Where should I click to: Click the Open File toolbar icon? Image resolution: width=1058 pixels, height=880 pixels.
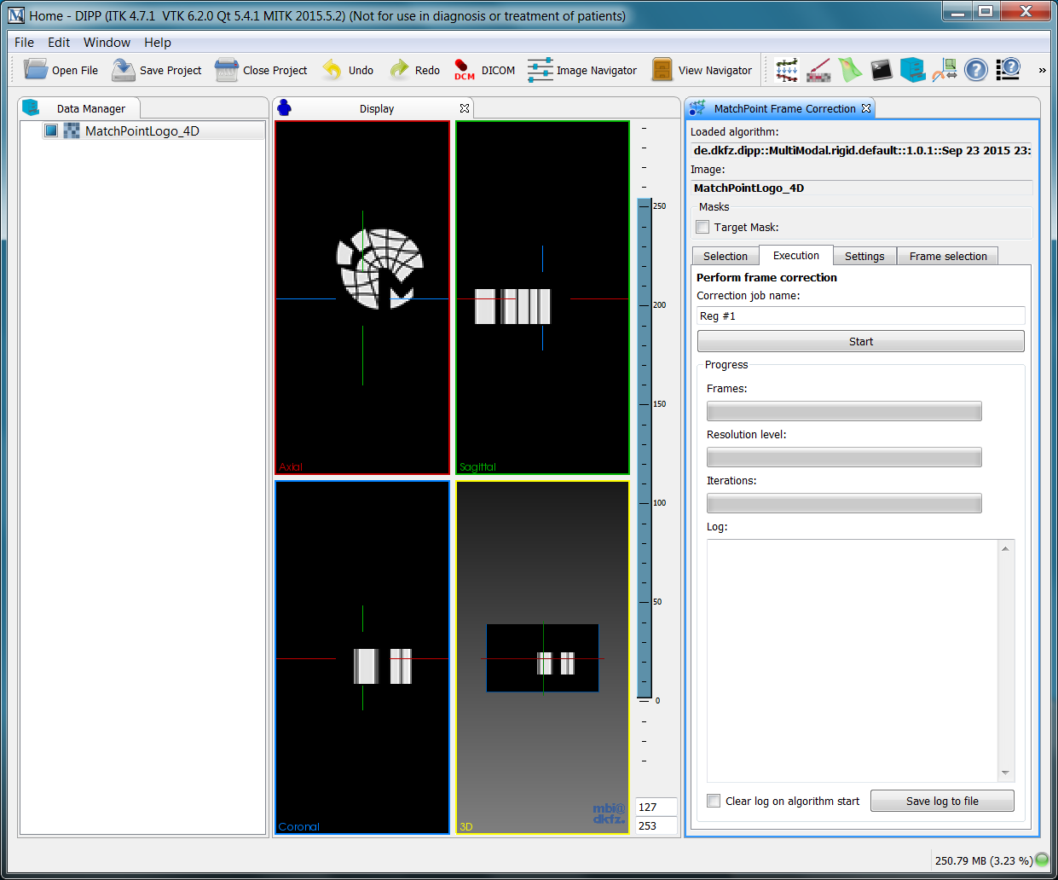[x=36, y=70]
